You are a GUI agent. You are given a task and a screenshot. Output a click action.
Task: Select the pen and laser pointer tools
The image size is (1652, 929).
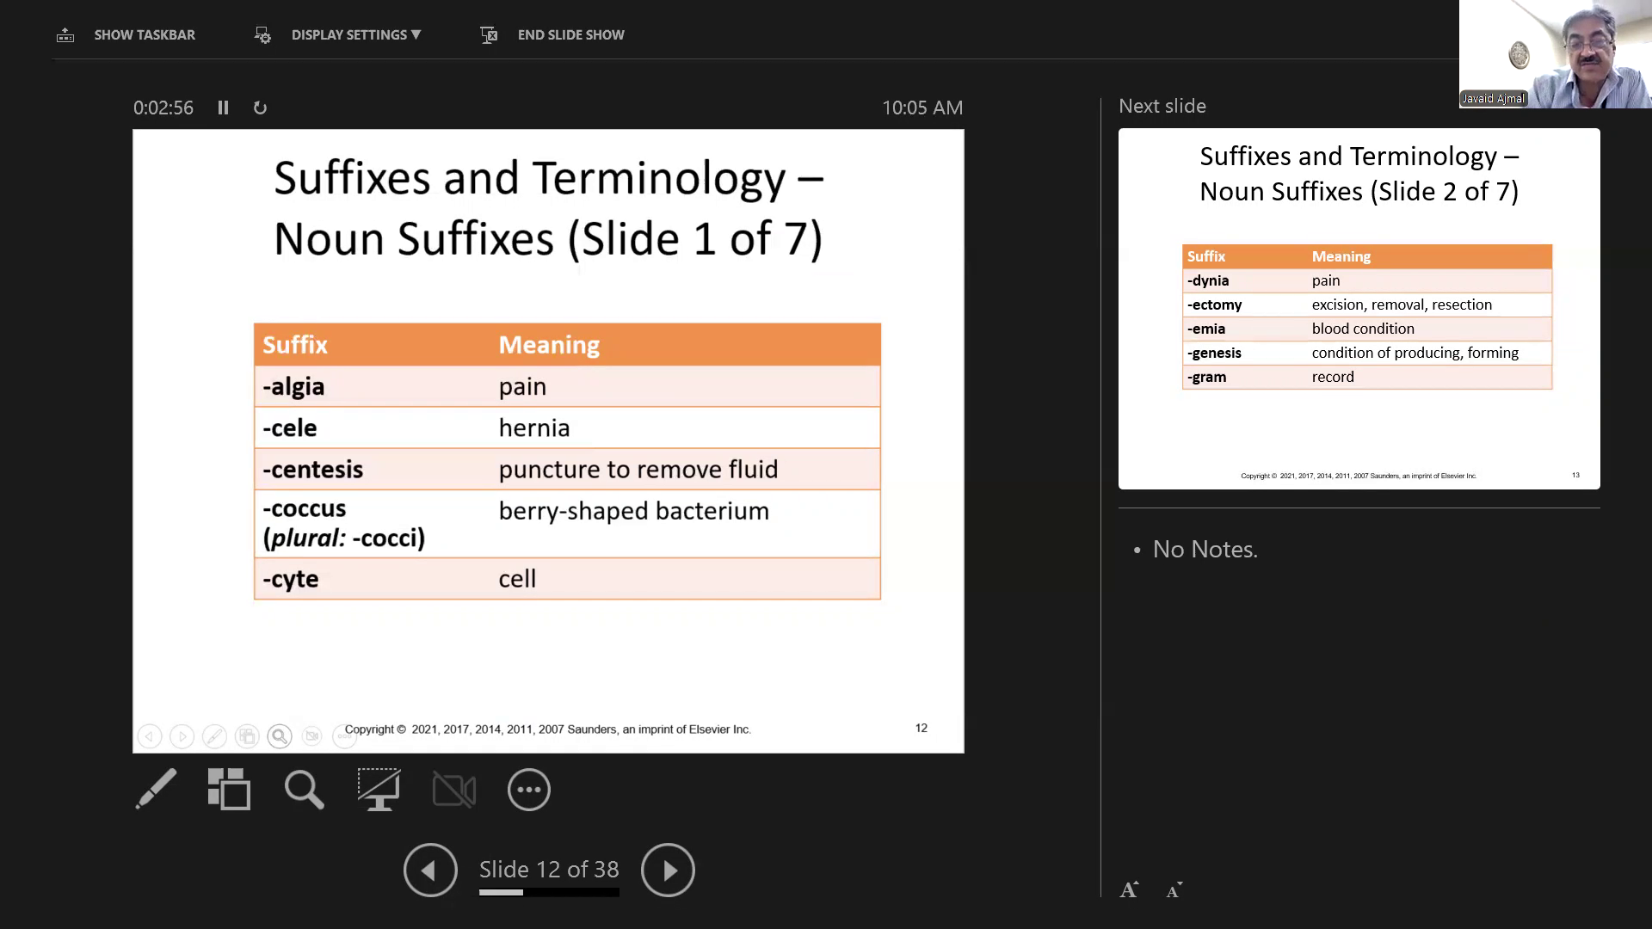(156, 789)
